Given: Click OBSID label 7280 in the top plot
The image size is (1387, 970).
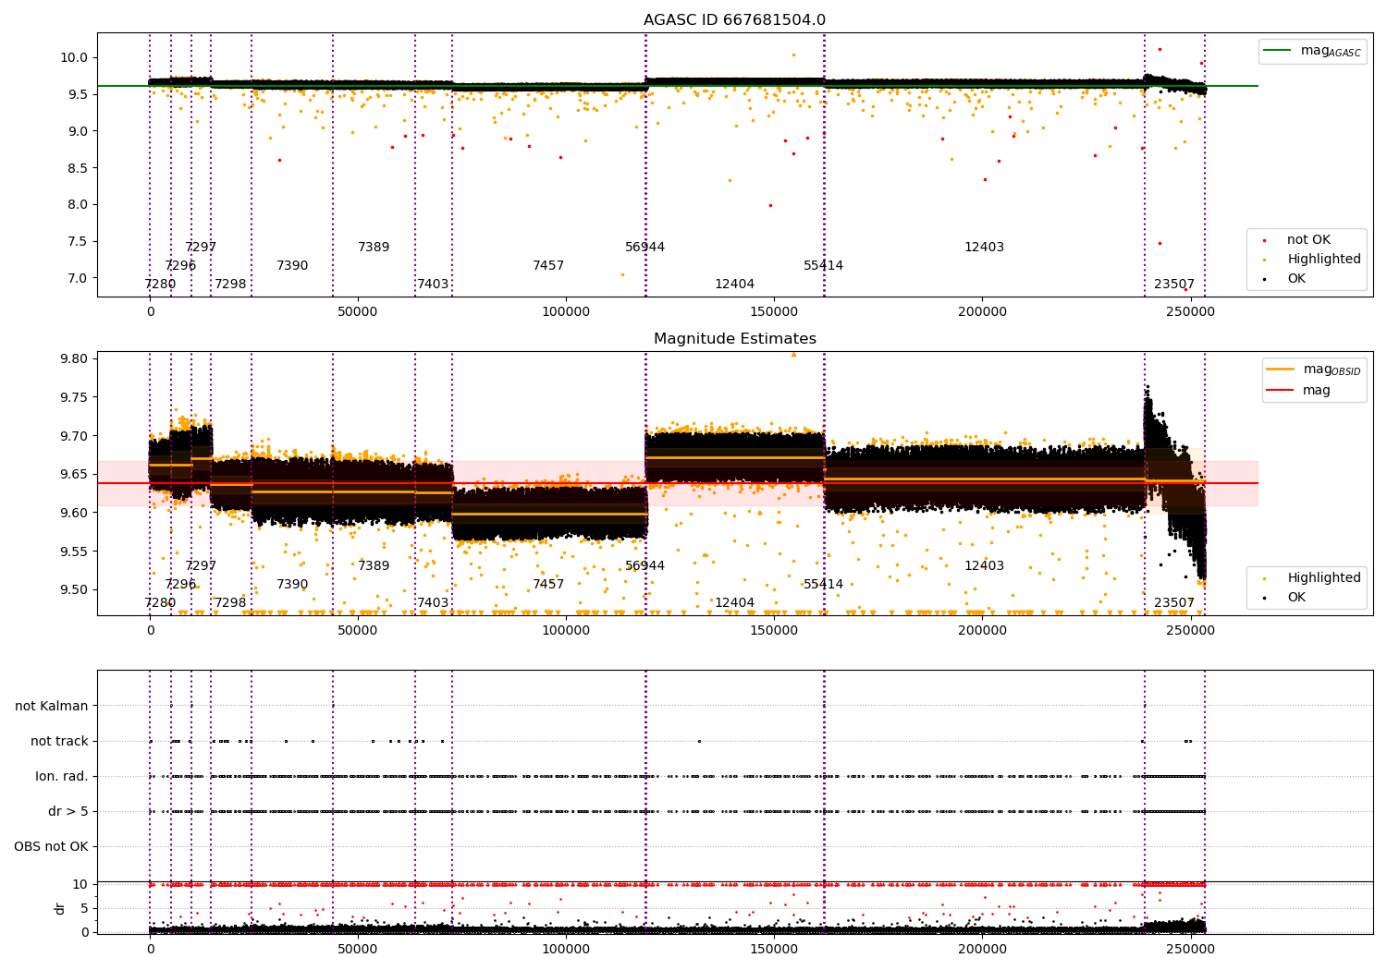Looking at the screenshot, I should click(x=160, y=285).
